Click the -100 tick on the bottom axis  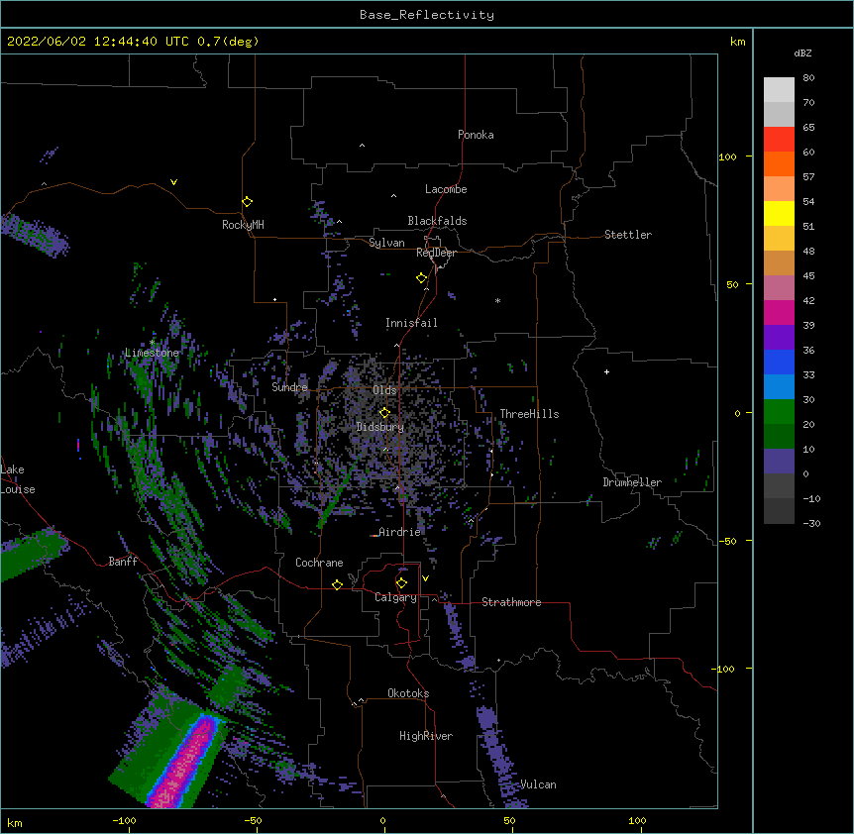tap(124, 820)
